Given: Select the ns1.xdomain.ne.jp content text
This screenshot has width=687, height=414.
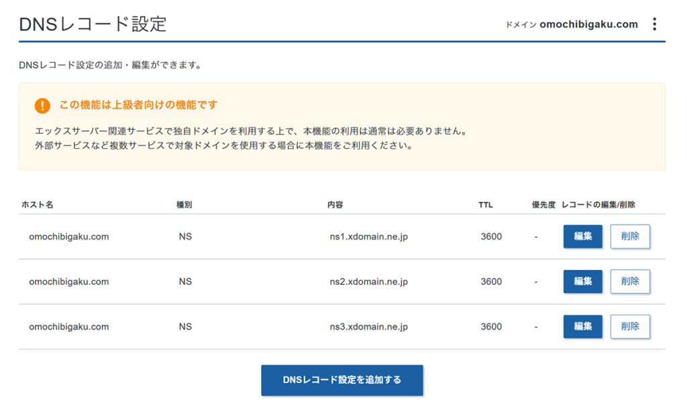Looking at the screenshot, I should click(368, 236).
